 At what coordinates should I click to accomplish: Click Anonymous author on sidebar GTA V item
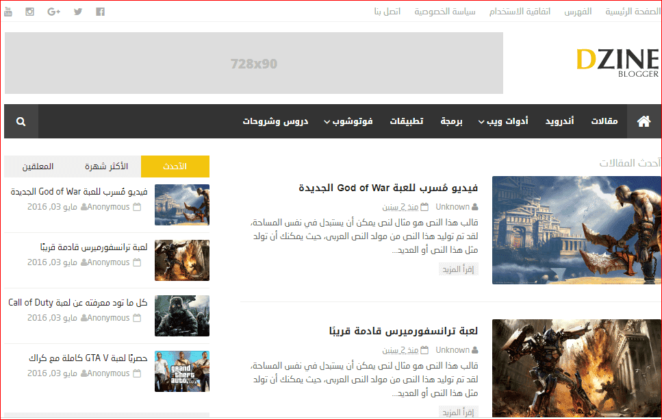coord(108,373)
